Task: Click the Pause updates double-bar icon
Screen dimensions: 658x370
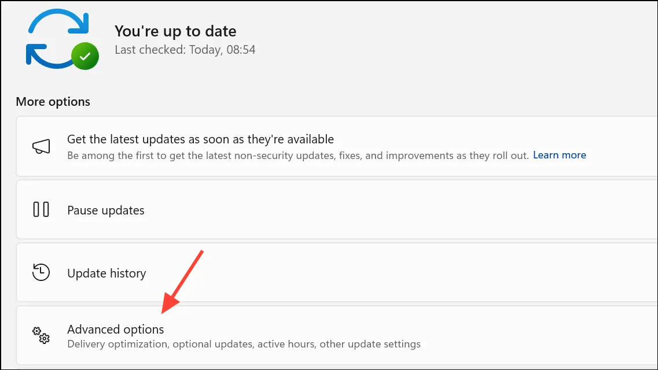Action: (x=41, y=209)
